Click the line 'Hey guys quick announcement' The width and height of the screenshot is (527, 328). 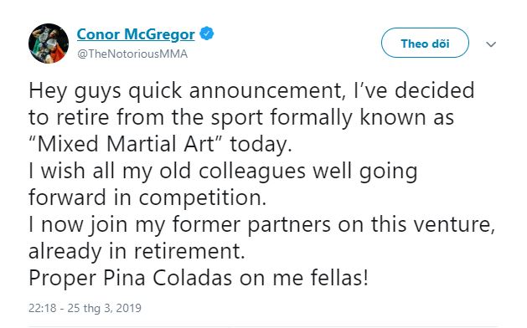click(x=251, y=90)
